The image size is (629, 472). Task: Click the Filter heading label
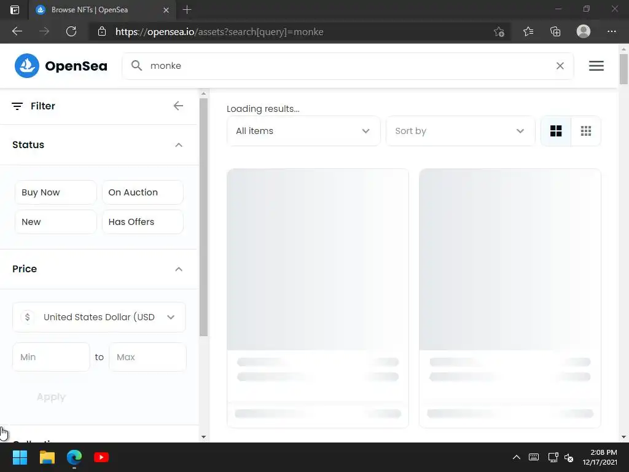43,106
